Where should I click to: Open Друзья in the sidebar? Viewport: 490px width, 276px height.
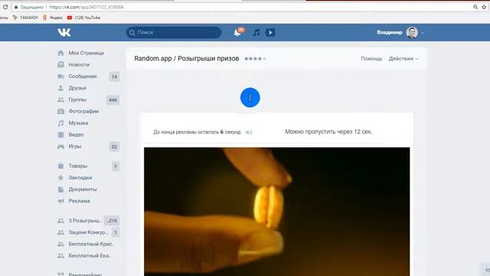(x=77, y=88)
